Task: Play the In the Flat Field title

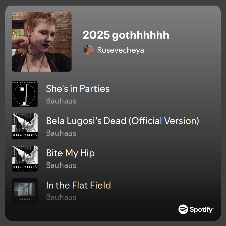Action: pyautogui.click(x=78, y=185)
